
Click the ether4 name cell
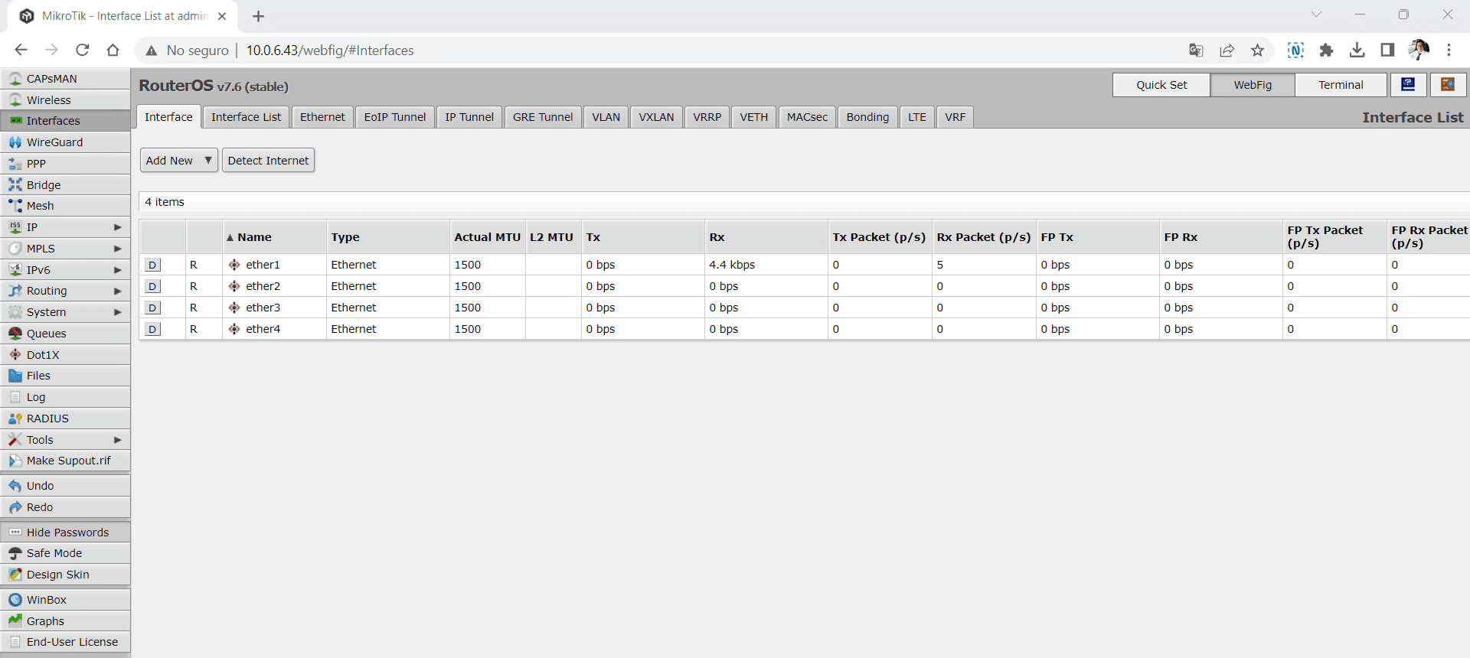273,329
